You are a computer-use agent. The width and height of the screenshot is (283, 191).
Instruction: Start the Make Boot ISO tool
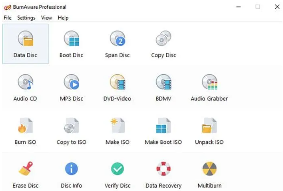coord(163,131)
